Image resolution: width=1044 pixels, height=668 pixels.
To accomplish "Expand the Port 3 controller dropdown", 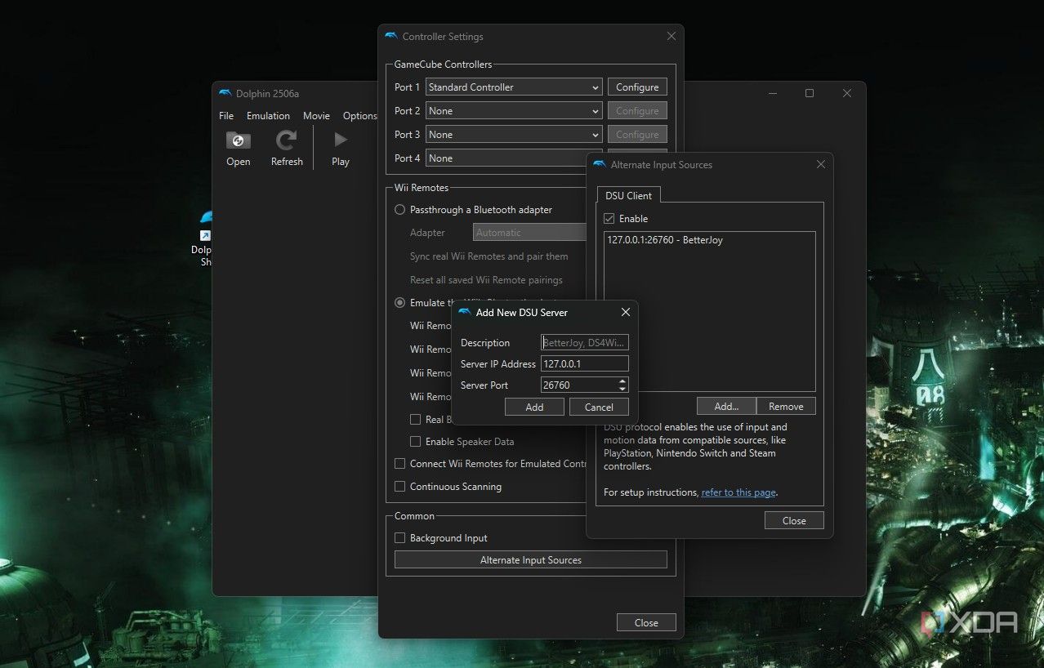I will [514, 135].
